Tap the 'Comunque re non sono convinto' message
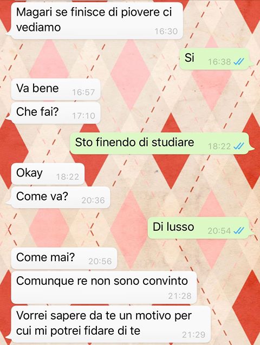The height and width of the screenshot is (345, 260). pyautogui.click(x=104, y=288)
